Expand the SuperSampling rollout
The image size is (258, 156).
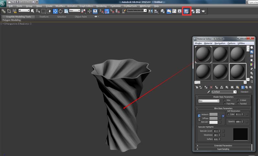pos(223,149)
